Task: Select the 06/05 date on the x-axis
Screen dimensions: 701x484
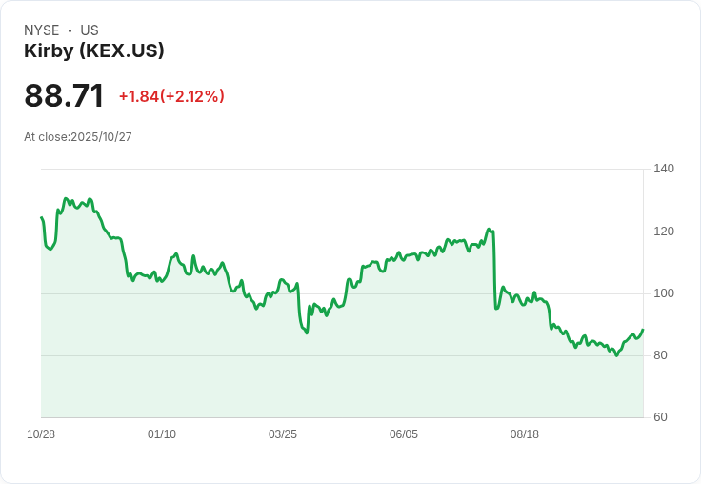Action: pyautogui.click(x=404, y=434)
